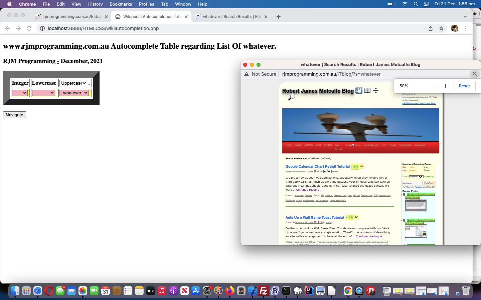Open the Opera browser from the Dock
This screenshot has width=481, height=300.
(x=49, y=291)
